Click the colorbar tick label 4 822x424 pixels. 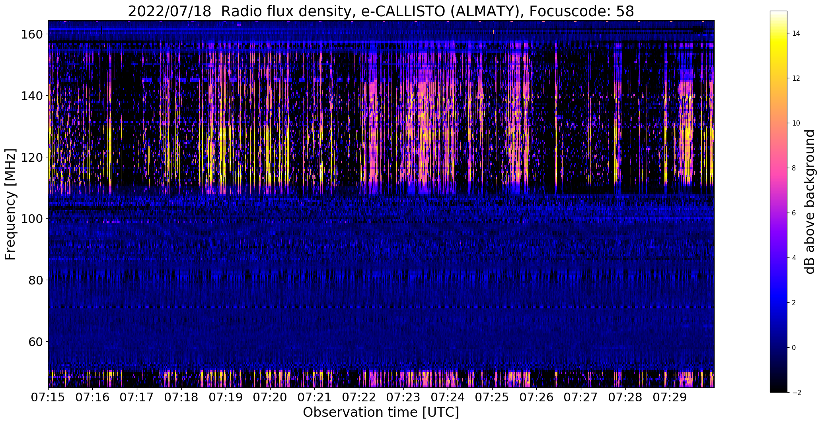tap(794, 258)
